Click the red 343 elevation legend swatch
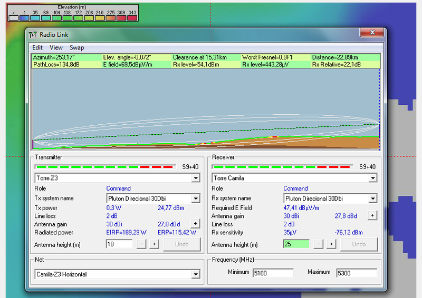Image resolution: width=422 pixels, height=298 pixels. (132, 17)
